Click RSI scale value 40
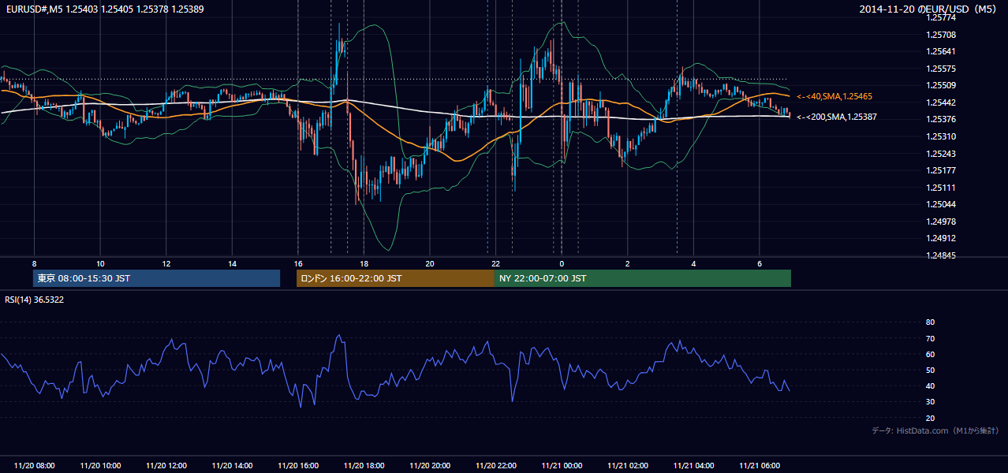The height and width of the screenshot is (473, 1008). (930, 385)
